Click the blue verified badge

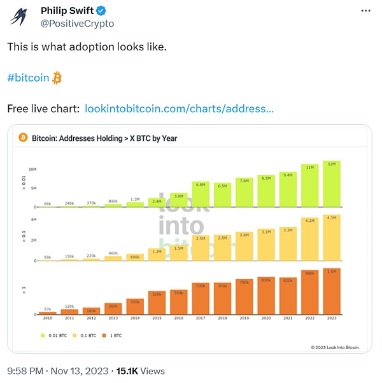101,11
